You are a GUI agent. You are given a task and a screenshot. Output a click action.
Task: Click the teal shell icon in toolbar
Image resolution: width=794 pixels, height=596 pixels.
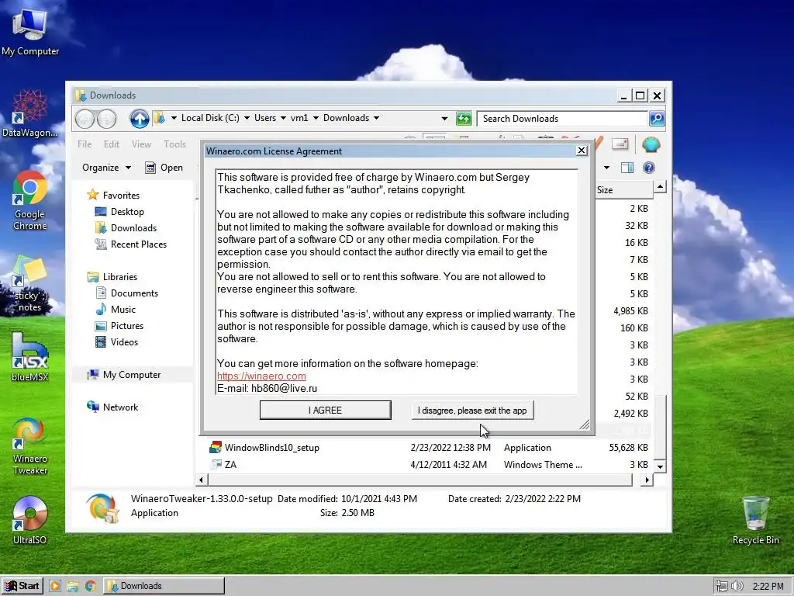[651, 145]
